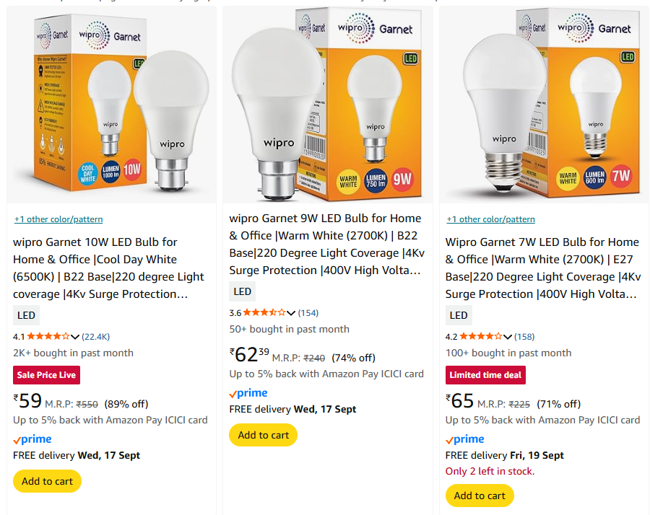Click prime logo under 10W bulb
650x515 pixels.
32,439
